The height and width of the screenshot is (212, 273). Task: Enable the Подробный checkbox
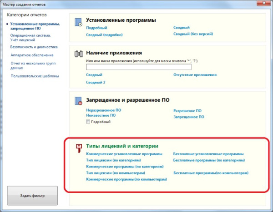pyautogui.click(x=88, y=122)
